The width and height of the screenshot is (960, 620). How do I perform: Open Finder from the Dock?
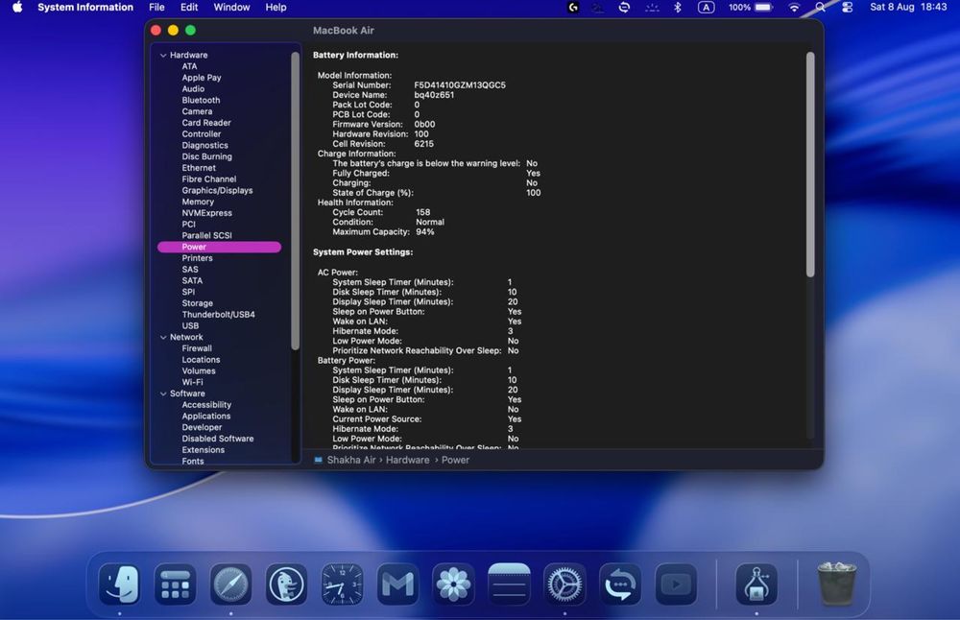(x=119, y=584)
